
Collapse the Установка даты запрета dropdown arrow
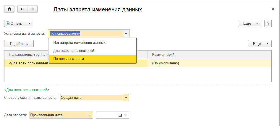126,33
